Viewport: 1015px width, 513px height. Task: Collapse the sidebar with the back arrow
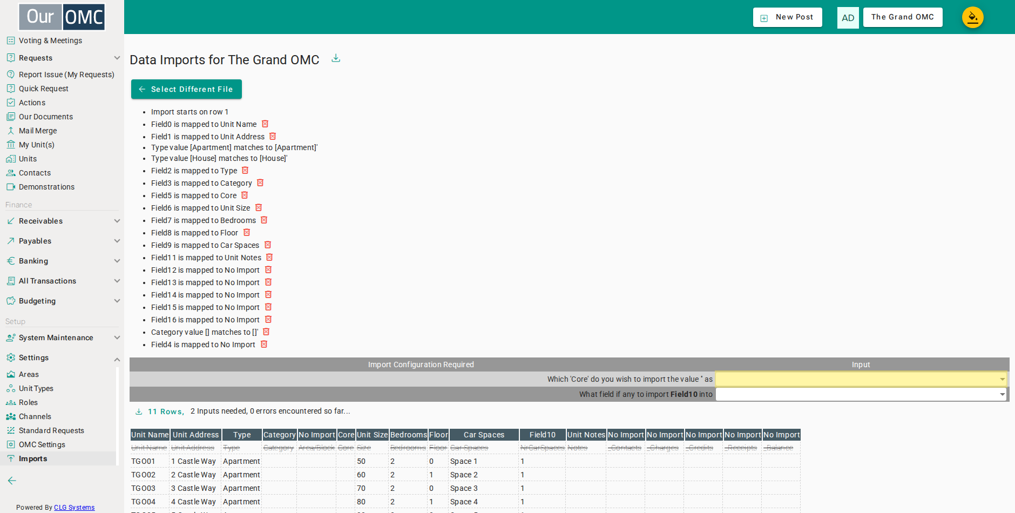[12, 481]
